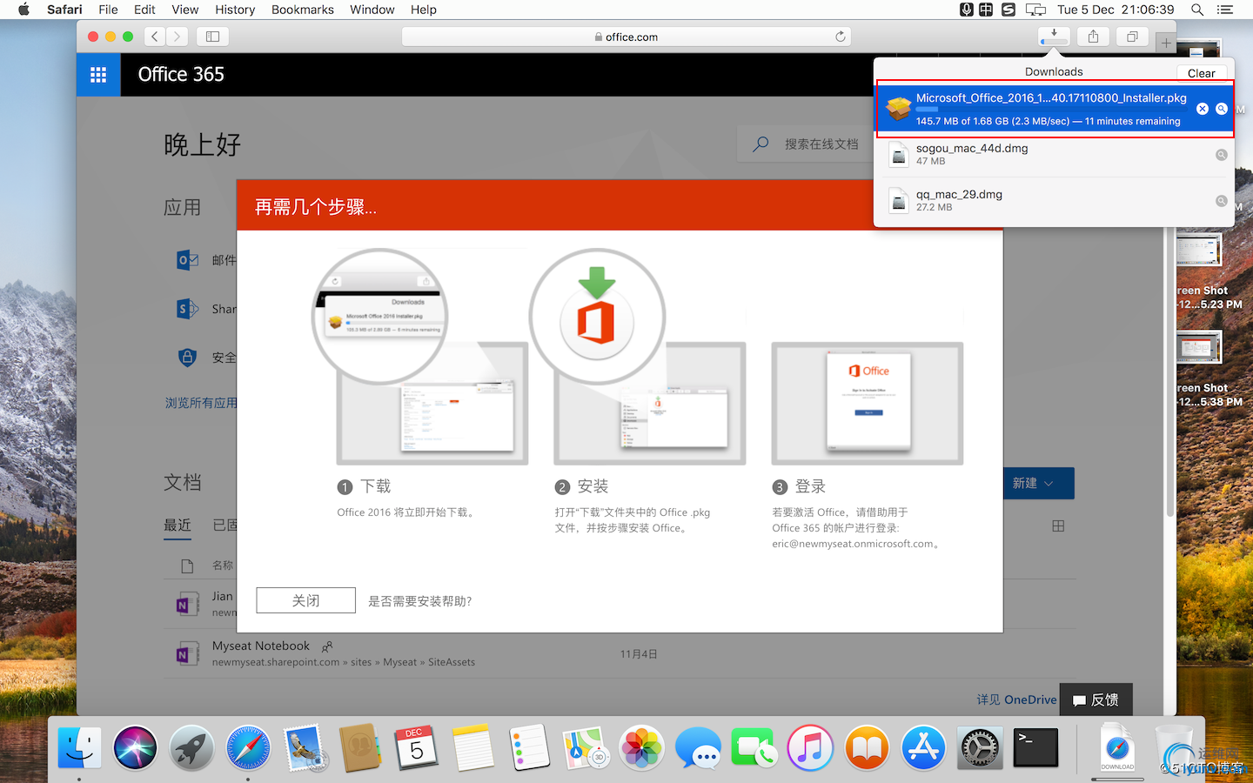
Task: Click the sharing icon beside Myseat Notebook
Action: tap(327, 646)
